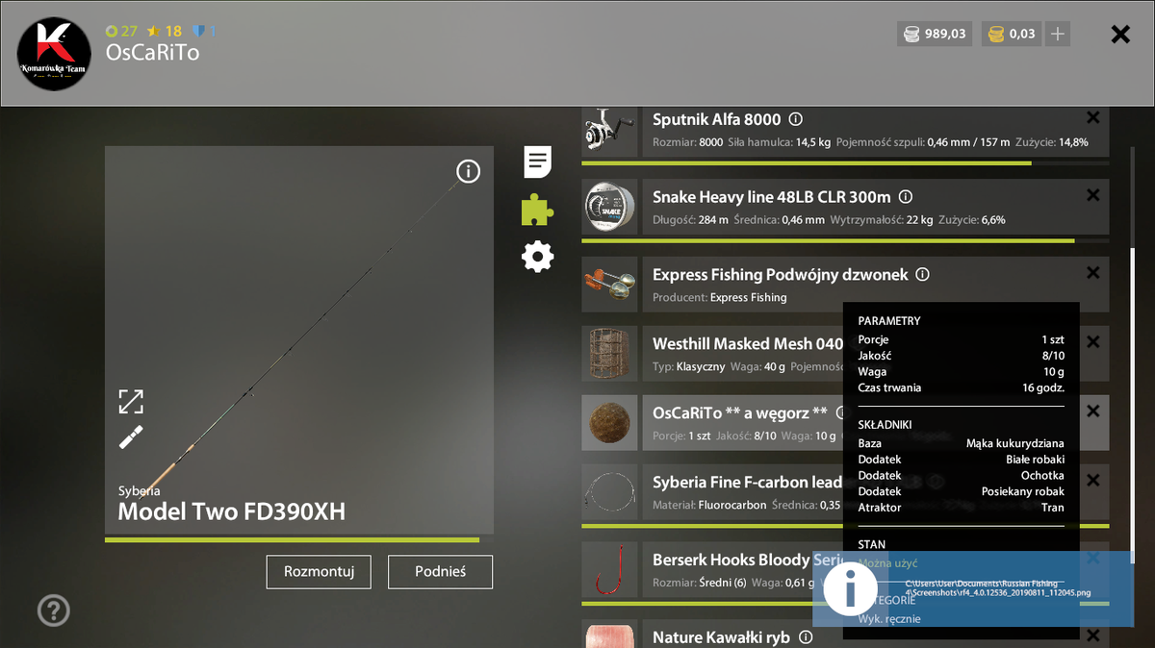This screenshot has width=1155, height=648.
Task: Open the gear settings tab
Action: [537, 257]
